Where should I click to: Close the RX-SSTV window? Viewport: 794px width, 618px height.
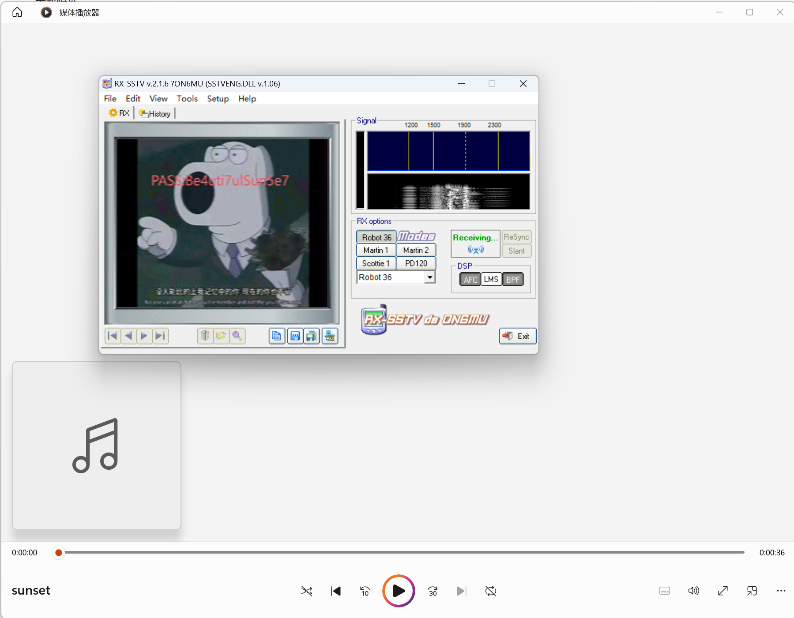[x=523, y=84]
